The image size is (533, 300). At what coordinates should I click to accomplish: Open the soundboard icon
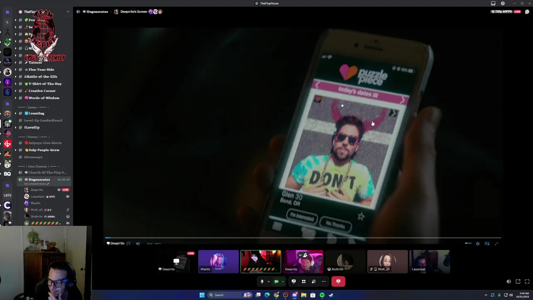click(x=314, y=282)
